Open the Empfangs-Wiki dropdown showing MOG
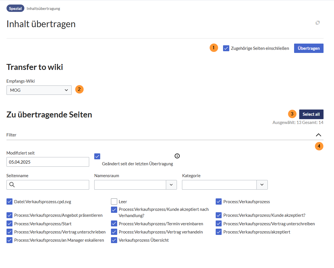The height and width of the screenshot is (268, 334). [39, 90]
